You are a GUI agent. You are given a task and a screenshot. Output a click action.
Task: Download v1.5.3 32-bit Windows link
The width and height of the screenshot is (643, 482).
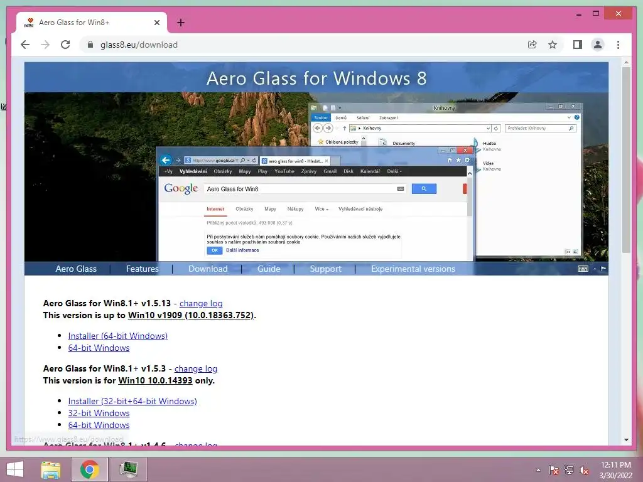99,413
